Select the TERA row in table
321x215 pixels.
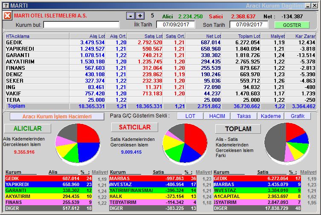point(160,100)
